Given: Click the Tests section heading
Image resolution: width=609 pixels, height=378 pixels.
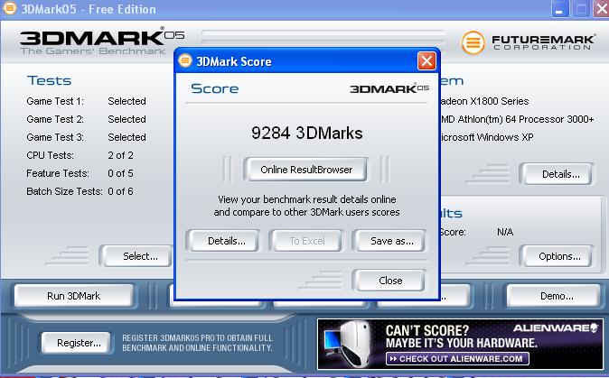Looking at the screenshot, I should (x=50, y=80).
